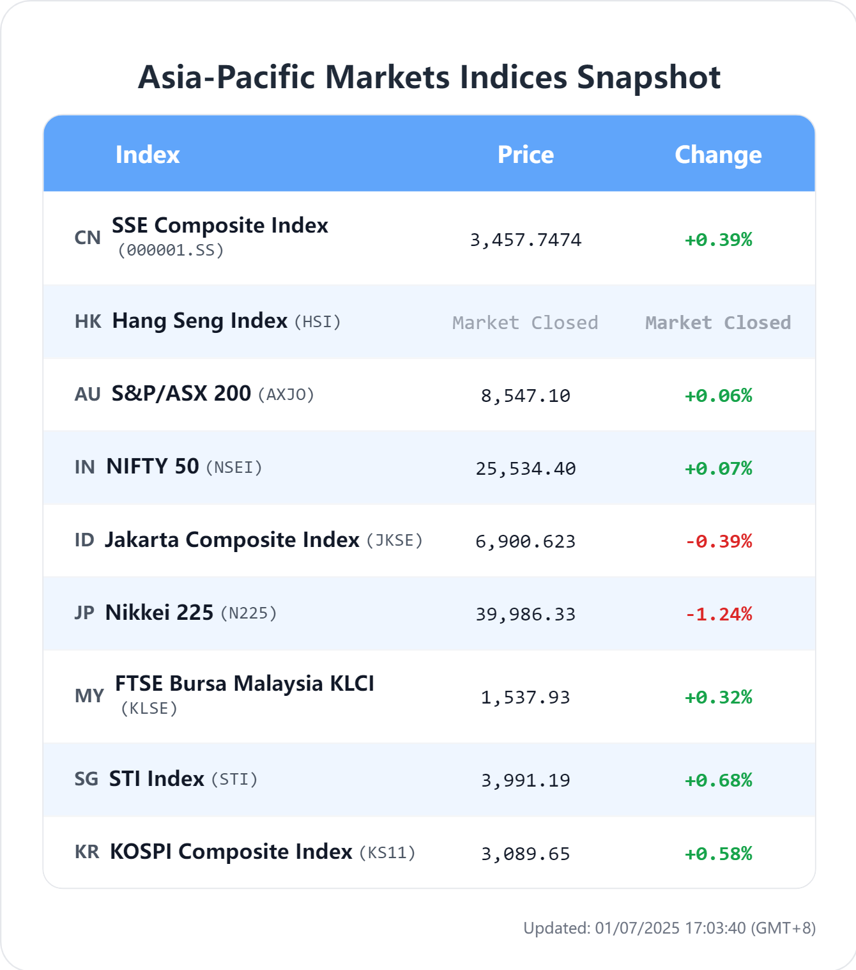Select KOSPI Composite Index name

(231, 852)
